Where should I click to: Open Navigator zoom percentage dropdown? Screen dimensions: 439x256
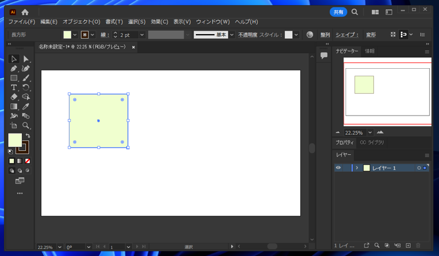370,132
